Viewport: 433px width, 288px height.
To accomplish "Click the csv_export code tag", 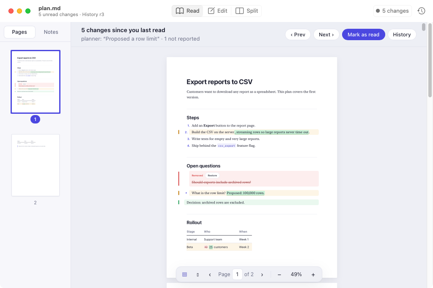I will click(227, 145).
